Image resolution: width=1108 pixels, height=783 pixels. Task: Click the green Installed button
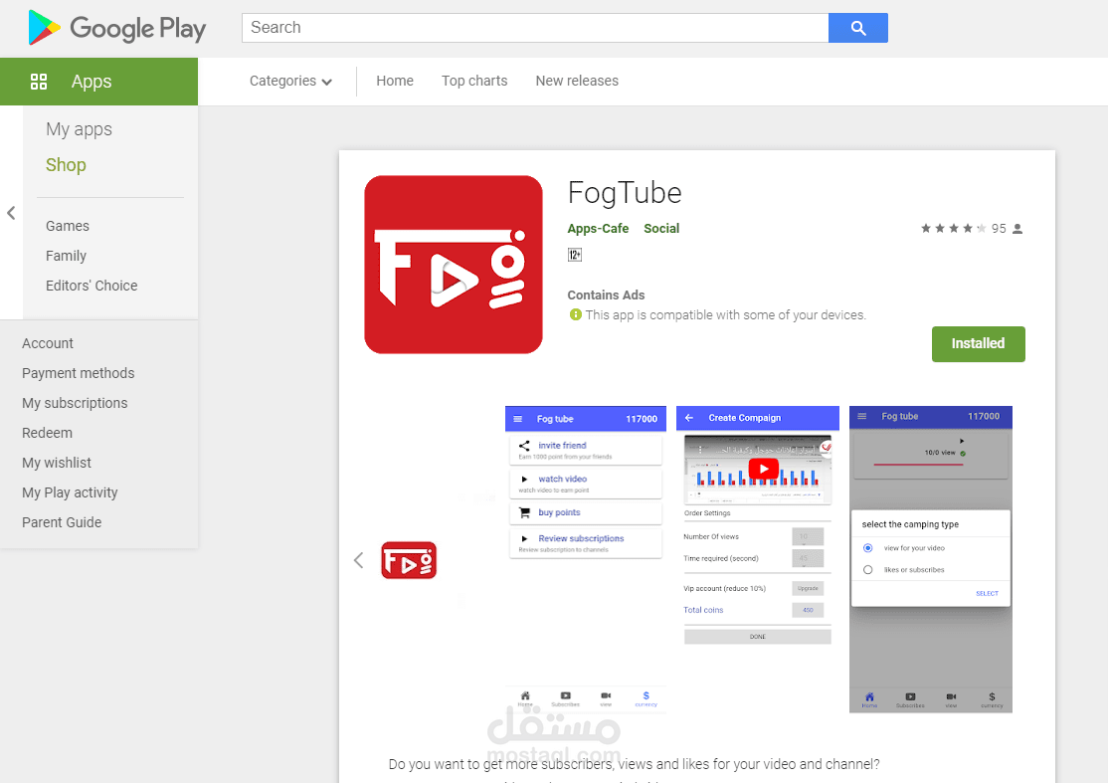pos(978,343)
